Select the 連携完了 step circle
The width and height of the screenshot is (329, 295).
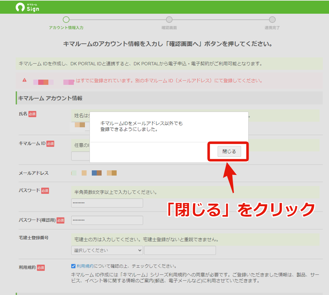coord(272,20)
